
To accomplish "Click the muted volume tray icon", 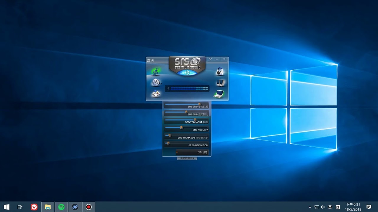I will coord(323,207).
